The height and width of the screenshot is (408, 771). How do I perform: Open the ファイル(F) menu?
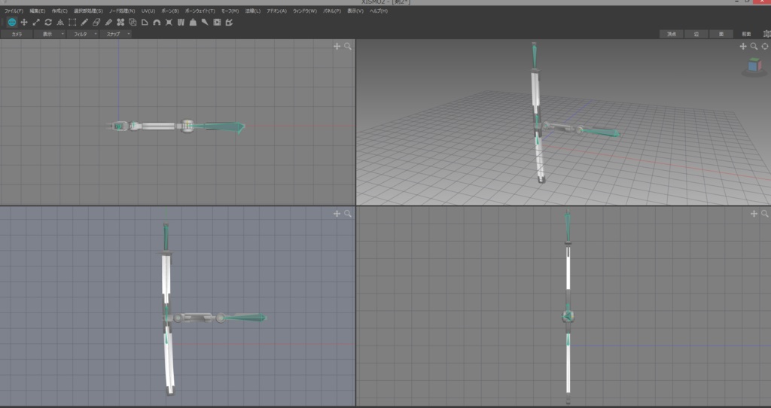14,11
